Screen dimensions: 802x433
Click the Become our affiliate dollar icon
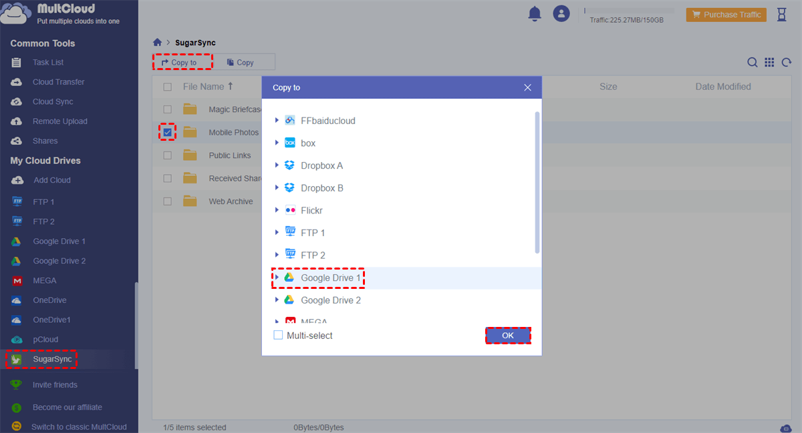(x=17, y=407)
